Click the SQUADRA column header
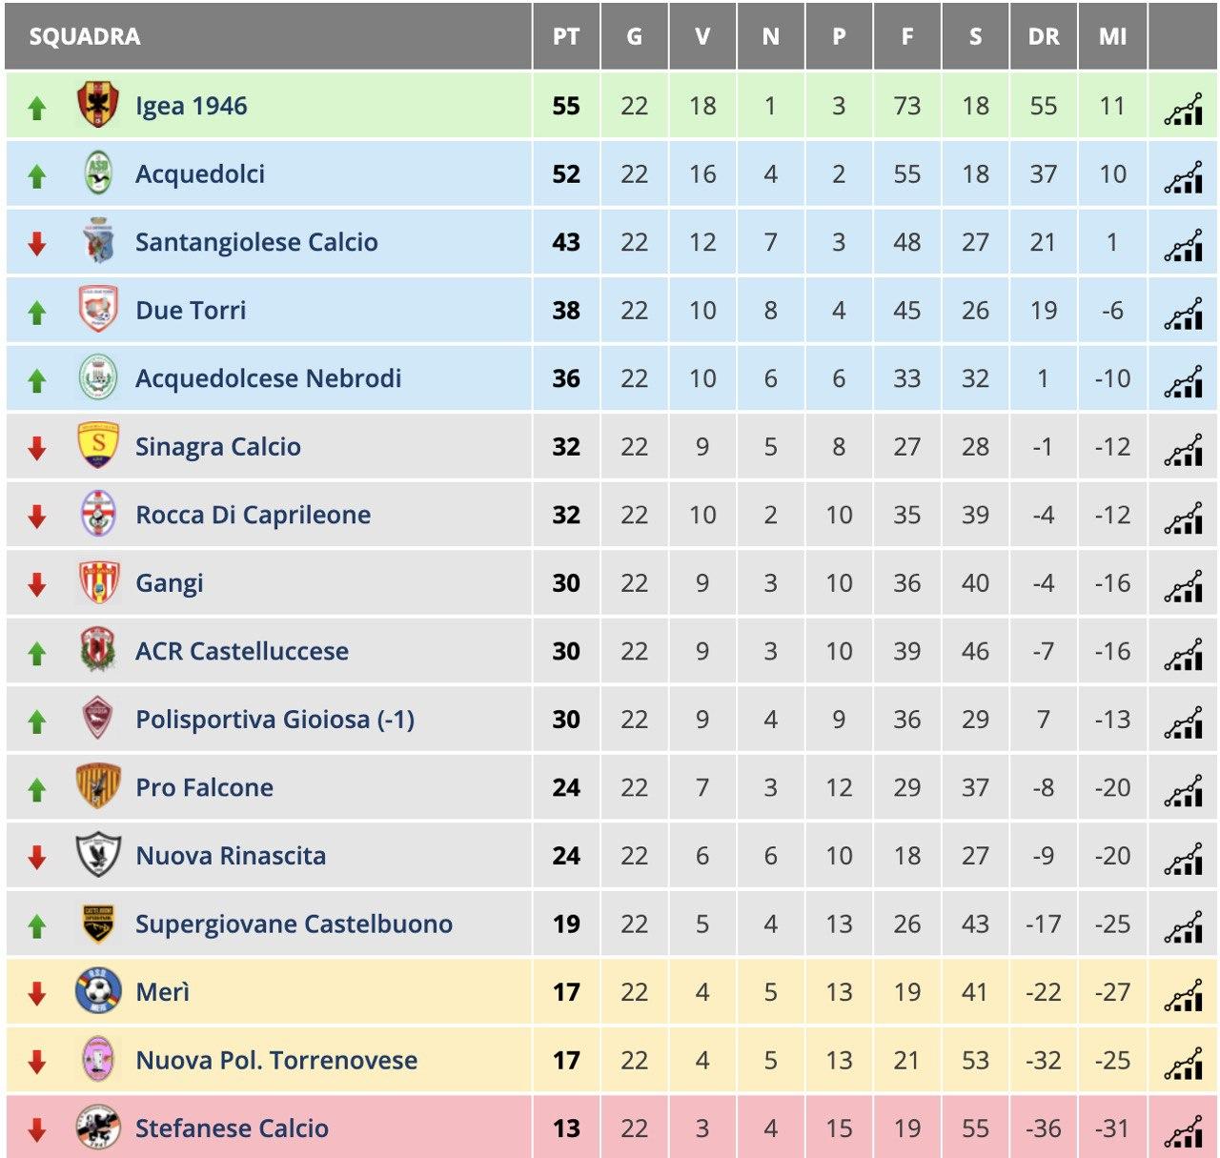The width and height of the screenshot is (1220, 1158). click(x=85, y=37)
